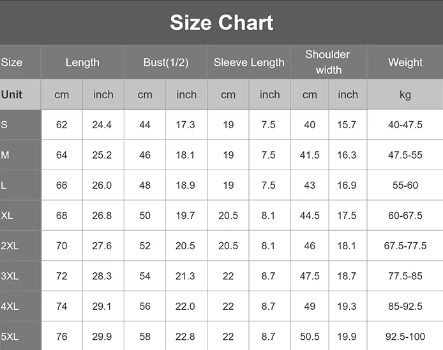This screenshot has height=350, width=443.
Task: Click the 3XL size row label
Action: pyautogui.click(x=10, y=276)
